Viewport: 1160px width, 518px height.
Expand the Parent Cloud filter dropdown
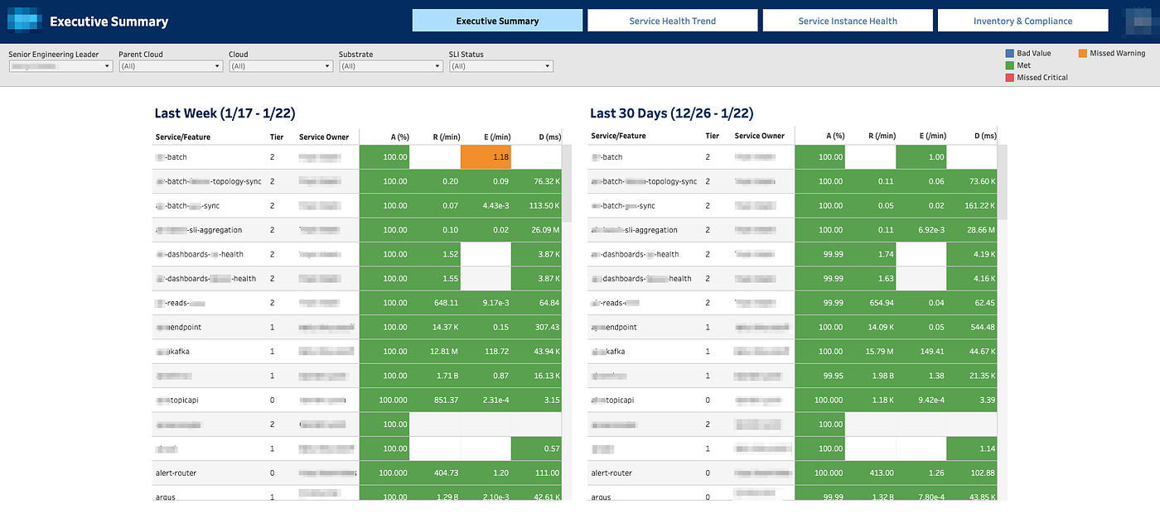[x=171, y=66]
